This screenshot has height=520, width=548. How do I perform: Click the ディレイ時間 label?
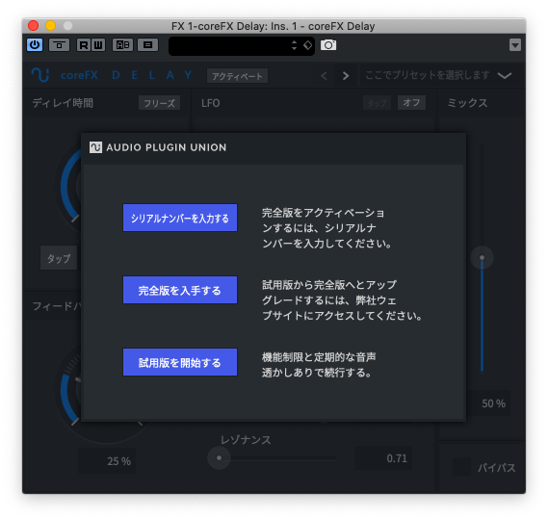click(63, 103)
